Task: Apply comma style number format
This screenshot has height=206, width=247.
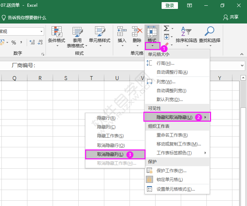Action: pyautogui.click(x=21, y=42)
